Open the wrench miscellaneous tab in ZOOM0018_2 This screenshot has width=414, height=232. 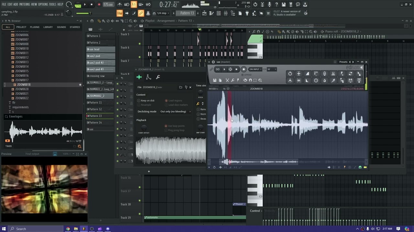[x=158, y=77]
